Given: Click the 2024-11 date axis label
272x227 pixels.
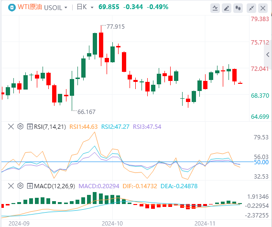Looking at the screenshot, I should click(205, 223).
